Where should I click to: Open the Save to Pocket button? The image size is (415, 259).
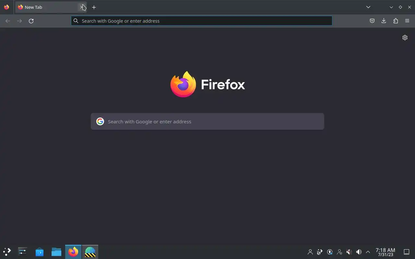point(372,21)
